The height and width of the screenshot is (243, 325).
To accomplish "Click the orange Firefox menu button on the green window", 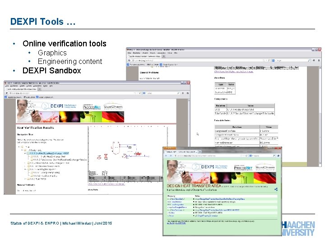I will (170, 148).
